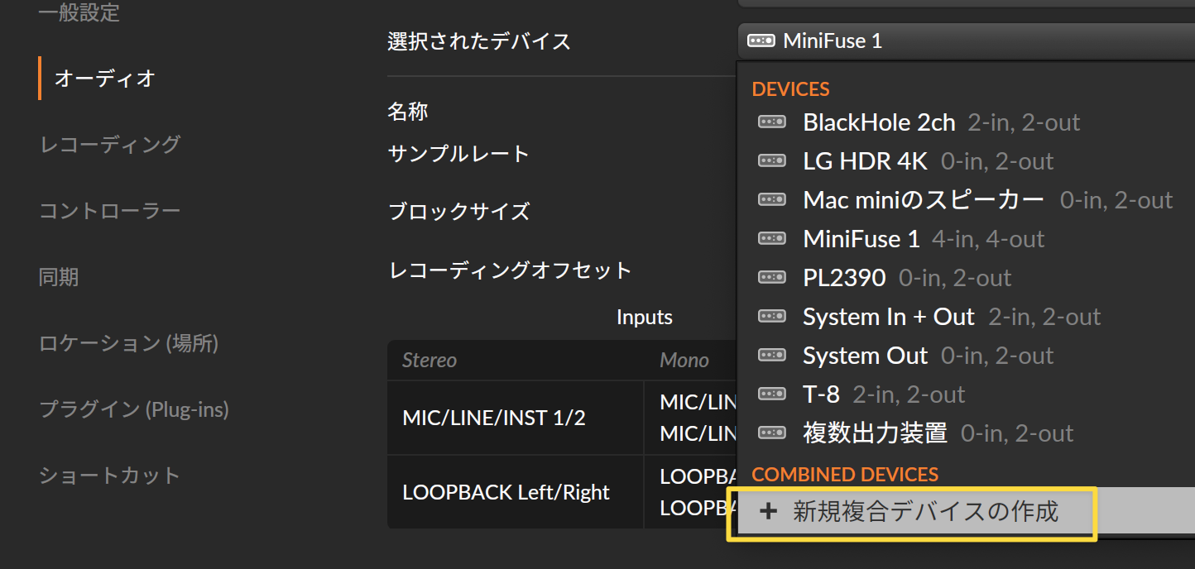Open the ショートカット settings page
Screen dimensions: 1195x569
pos(109,476)
